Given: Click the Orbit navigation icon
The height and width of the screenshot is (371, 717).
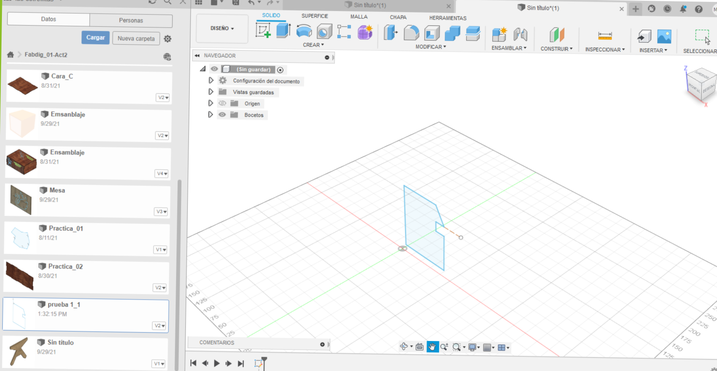Looking at the screenshot, I should (x=404, y=346).
